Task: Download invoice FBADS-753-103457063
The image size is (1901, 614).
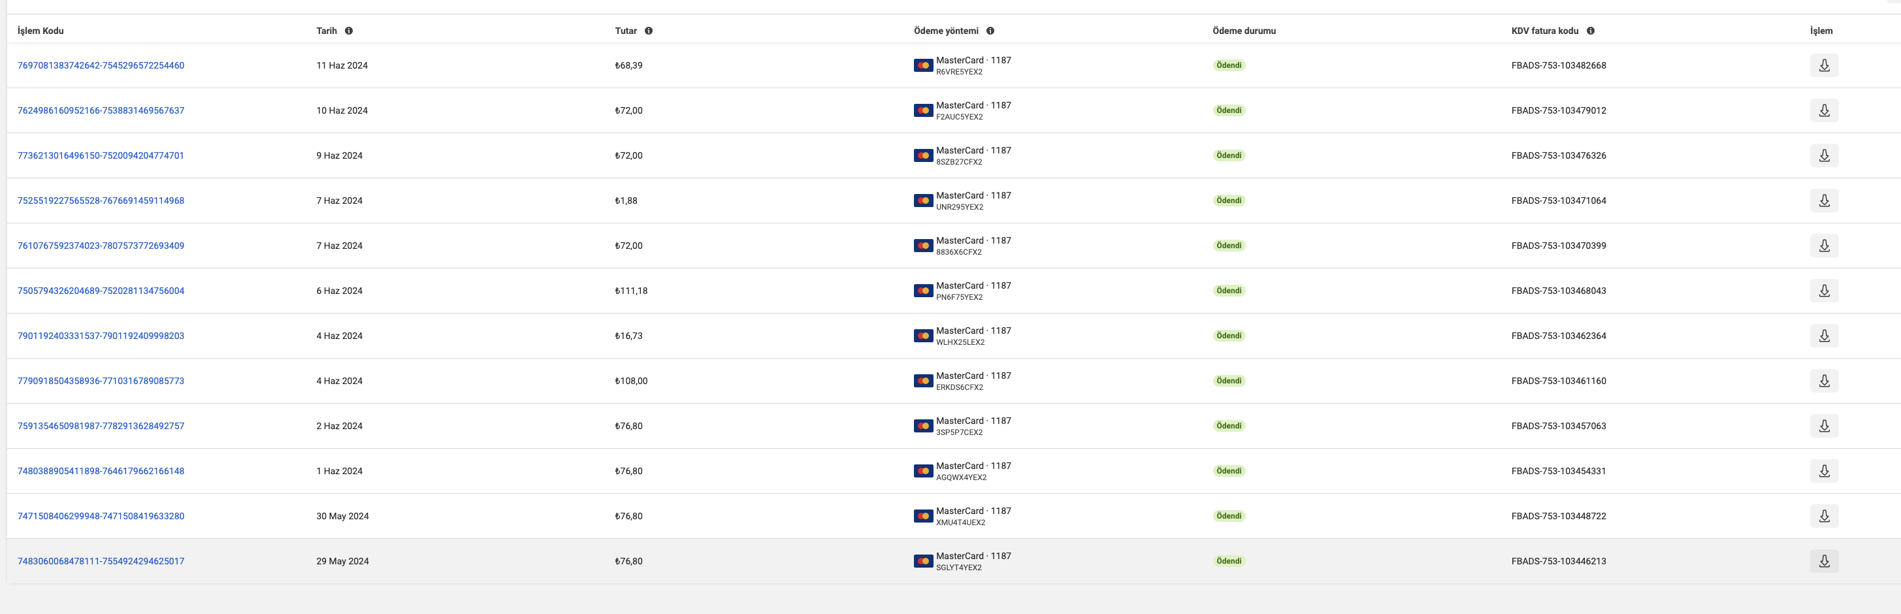Action: tap(1823, 425)
